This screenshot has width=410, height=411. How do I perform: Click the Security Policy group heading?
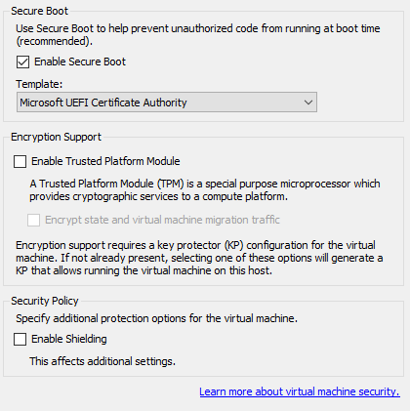point(45,301)
